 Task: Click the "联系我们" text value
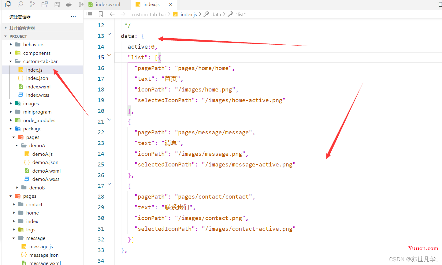(177, 207)
